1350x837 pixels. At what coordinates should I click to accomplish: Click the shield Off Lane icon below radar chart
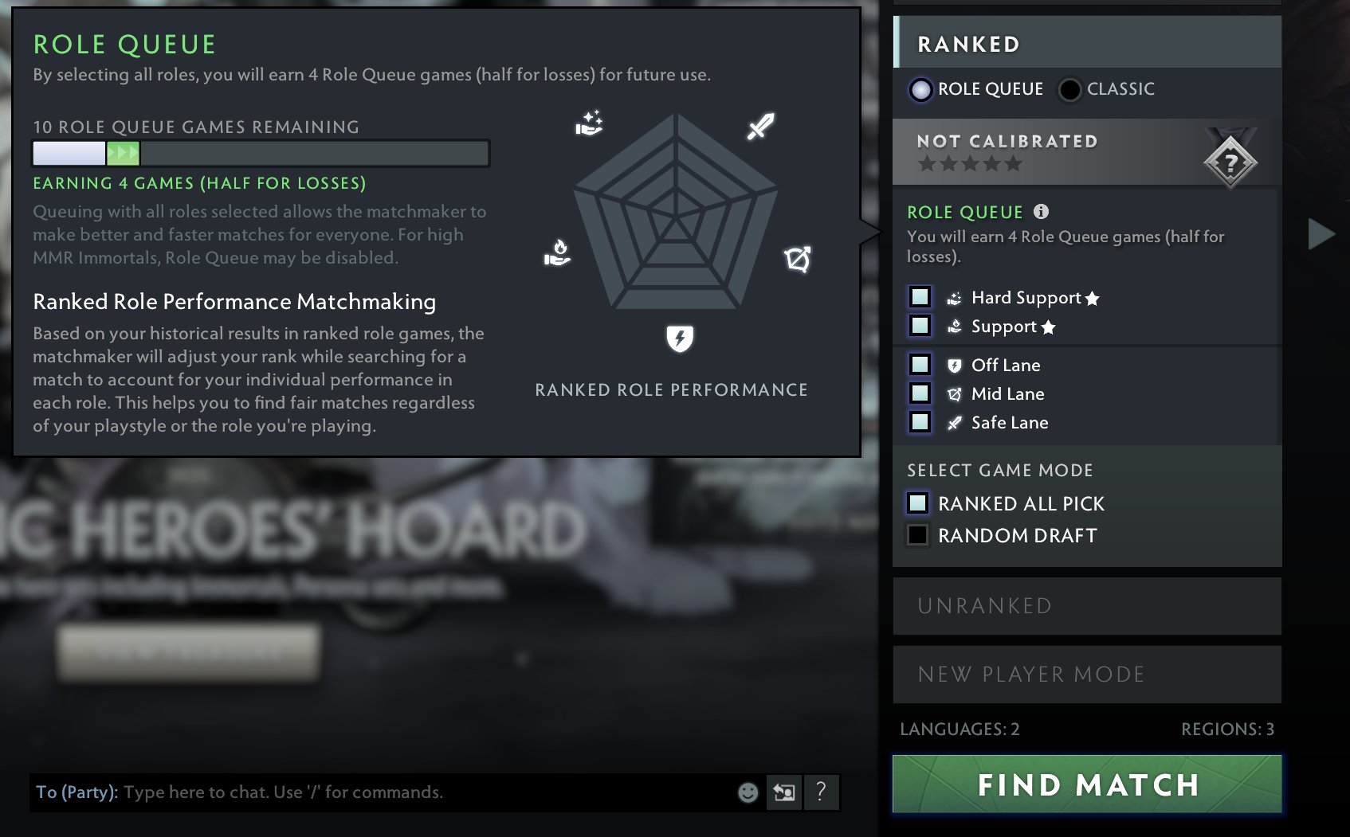click(x=680, y=338)
